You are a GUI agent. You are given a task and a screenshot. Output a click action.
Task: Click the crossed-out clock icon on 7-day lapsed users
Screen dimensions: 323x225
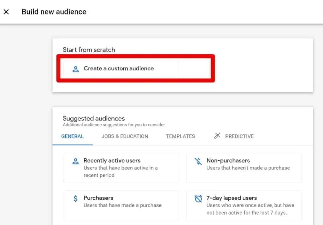[x=198, y=198]
